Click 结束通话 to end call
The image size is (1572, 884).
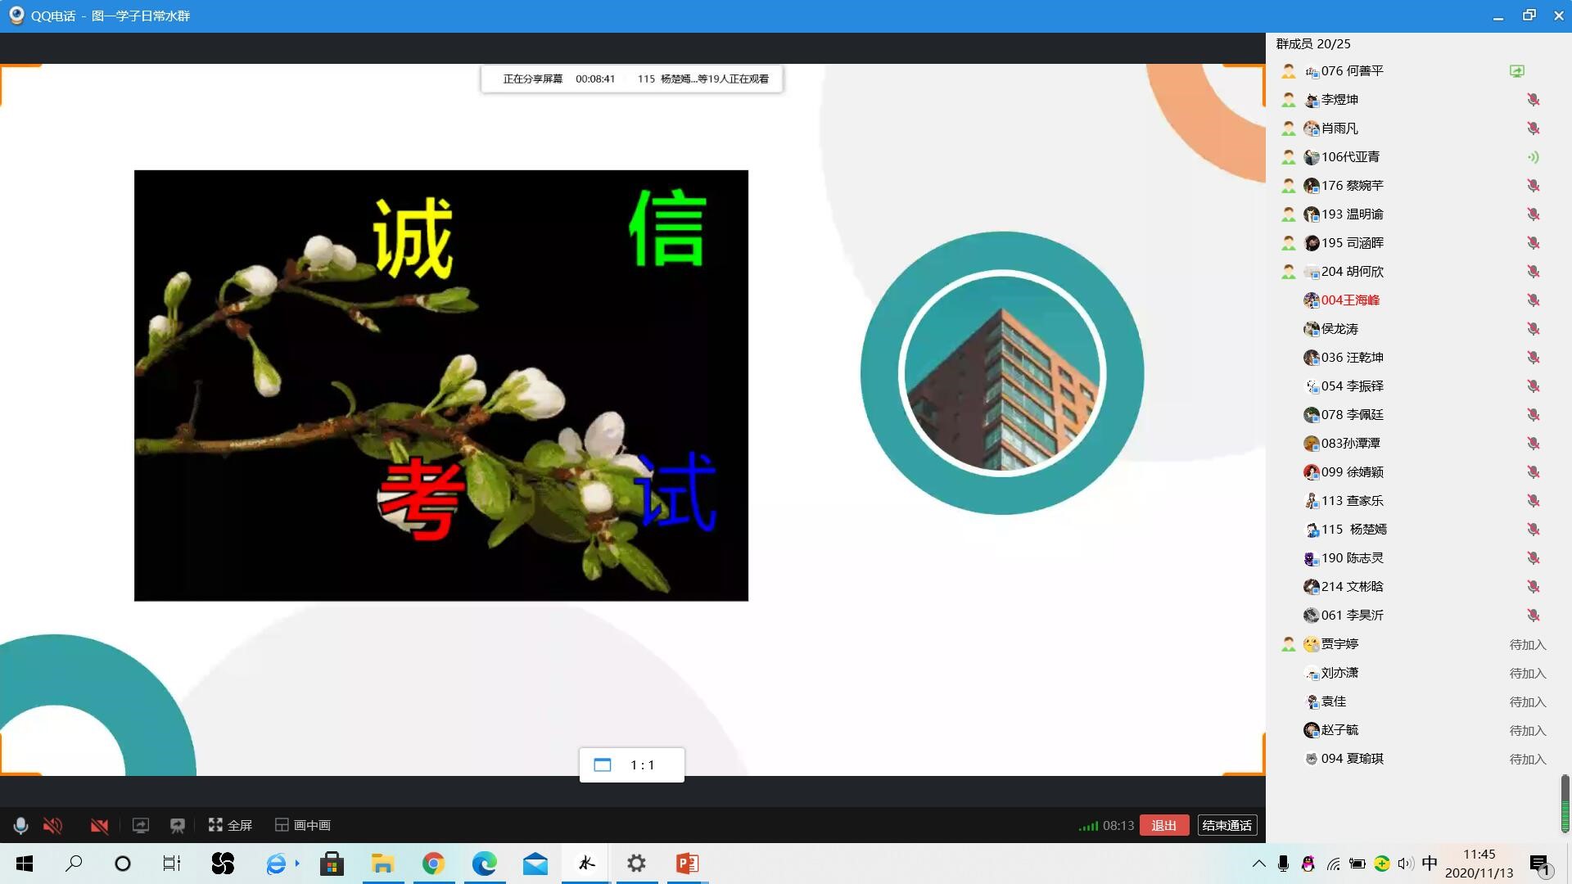(1226, 825)
